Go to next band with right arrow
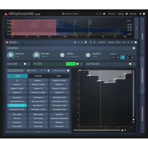Screen dimensions: 148x148 [132, 42]
